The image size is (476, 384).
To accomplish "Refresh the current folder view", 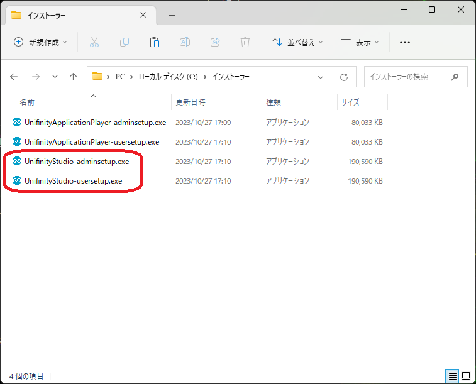I will point(344,77).
